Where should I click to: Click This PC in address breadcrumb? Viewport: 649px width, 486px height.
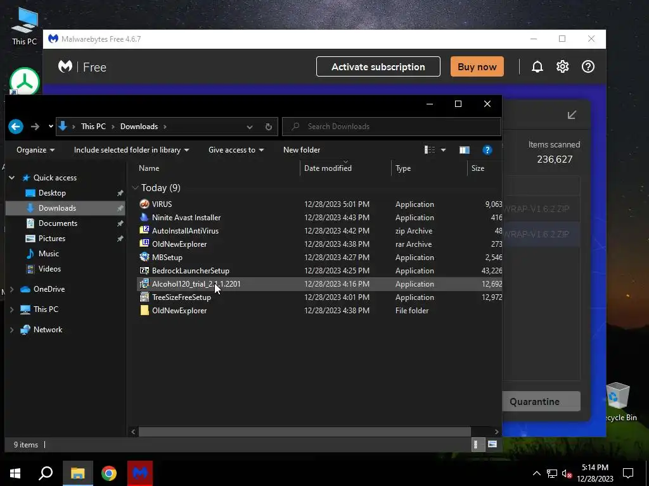pyautogui.click(x=93, y=127)
